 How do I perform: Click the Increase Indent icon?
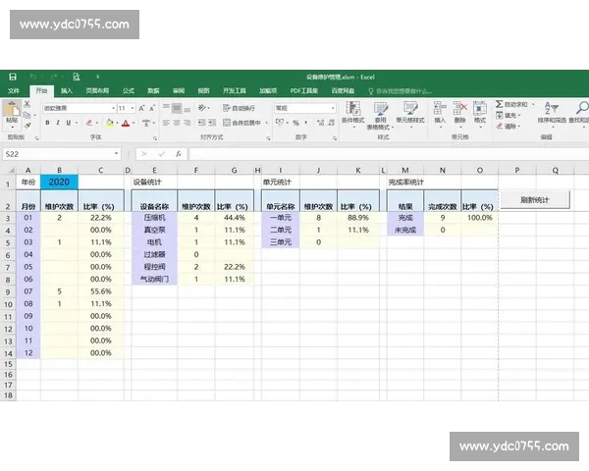click(x=212, y=123)
